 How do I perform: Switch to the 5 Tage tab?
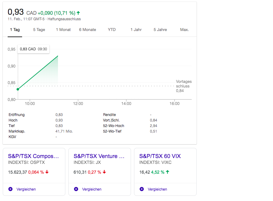(39, 30)
